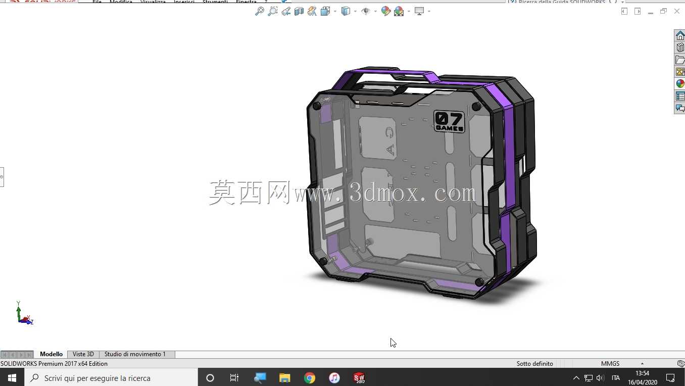Viewport: 685px width, 386px height.
Task: Click the volume speaker tray icon
Action: (x=601, y=378)
